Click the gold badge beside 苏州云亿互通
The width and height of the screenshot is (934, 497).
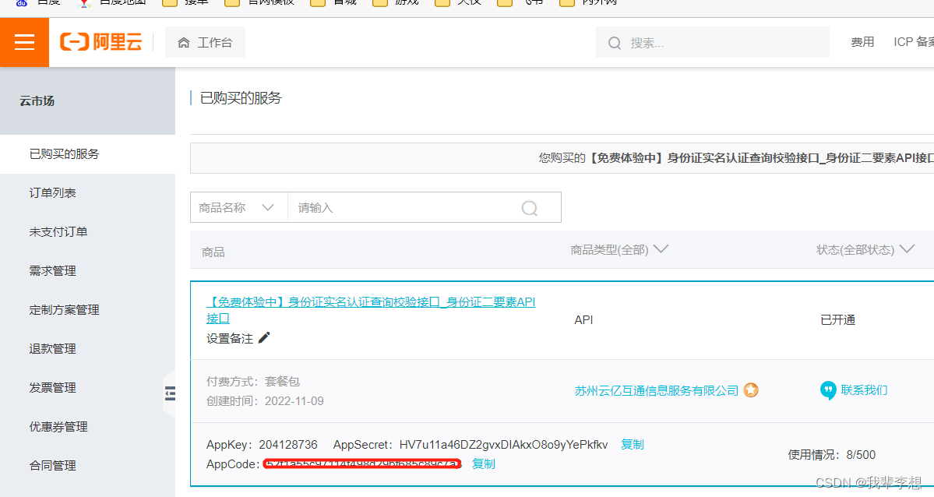point(751,390)
